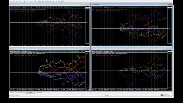The height and width of the screenshot is (103, 183).
Task: Click GBP legend label in Daily chart
Action: pyautogui.click(x=19, y=11)
